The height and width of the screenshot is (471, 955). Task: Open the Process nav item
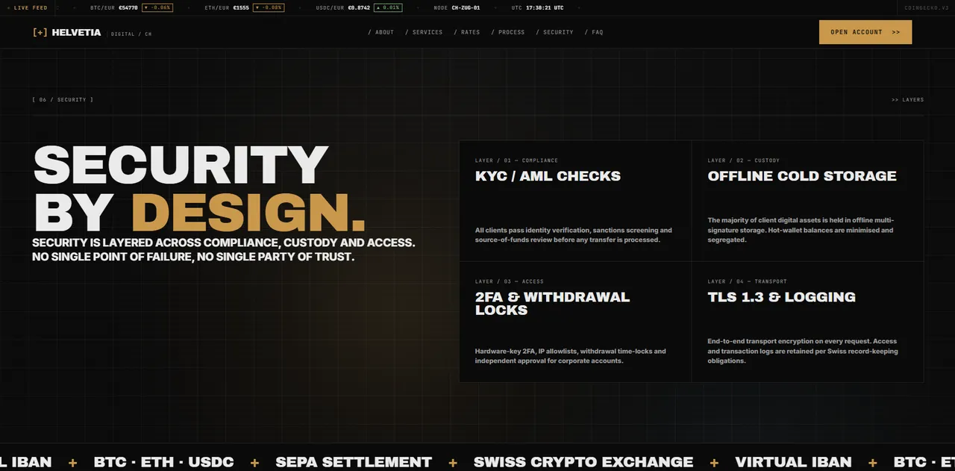point(508,32)
